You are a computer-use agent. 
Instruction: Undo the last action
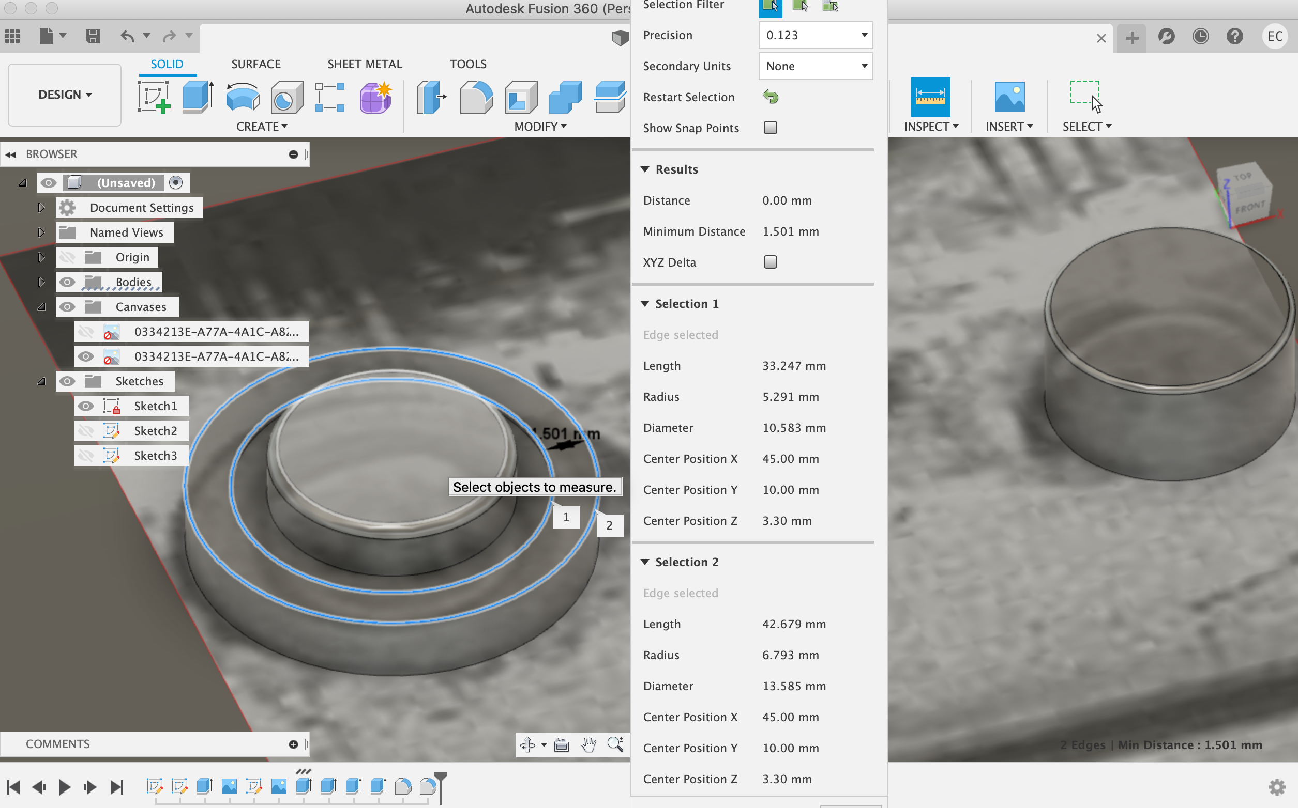[x=127, y=36]
